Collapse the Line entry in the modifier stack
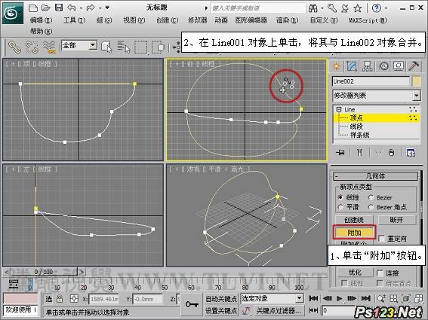 [338, 109]
